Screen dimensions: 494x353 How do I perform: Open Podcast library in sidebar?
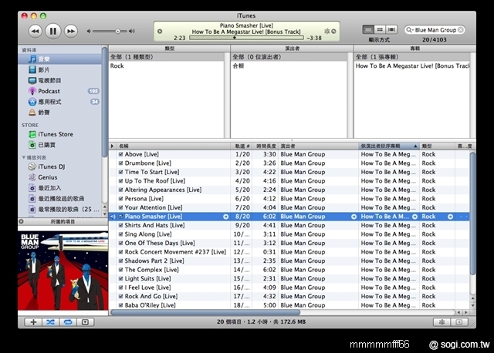click(x=49, y=91)
